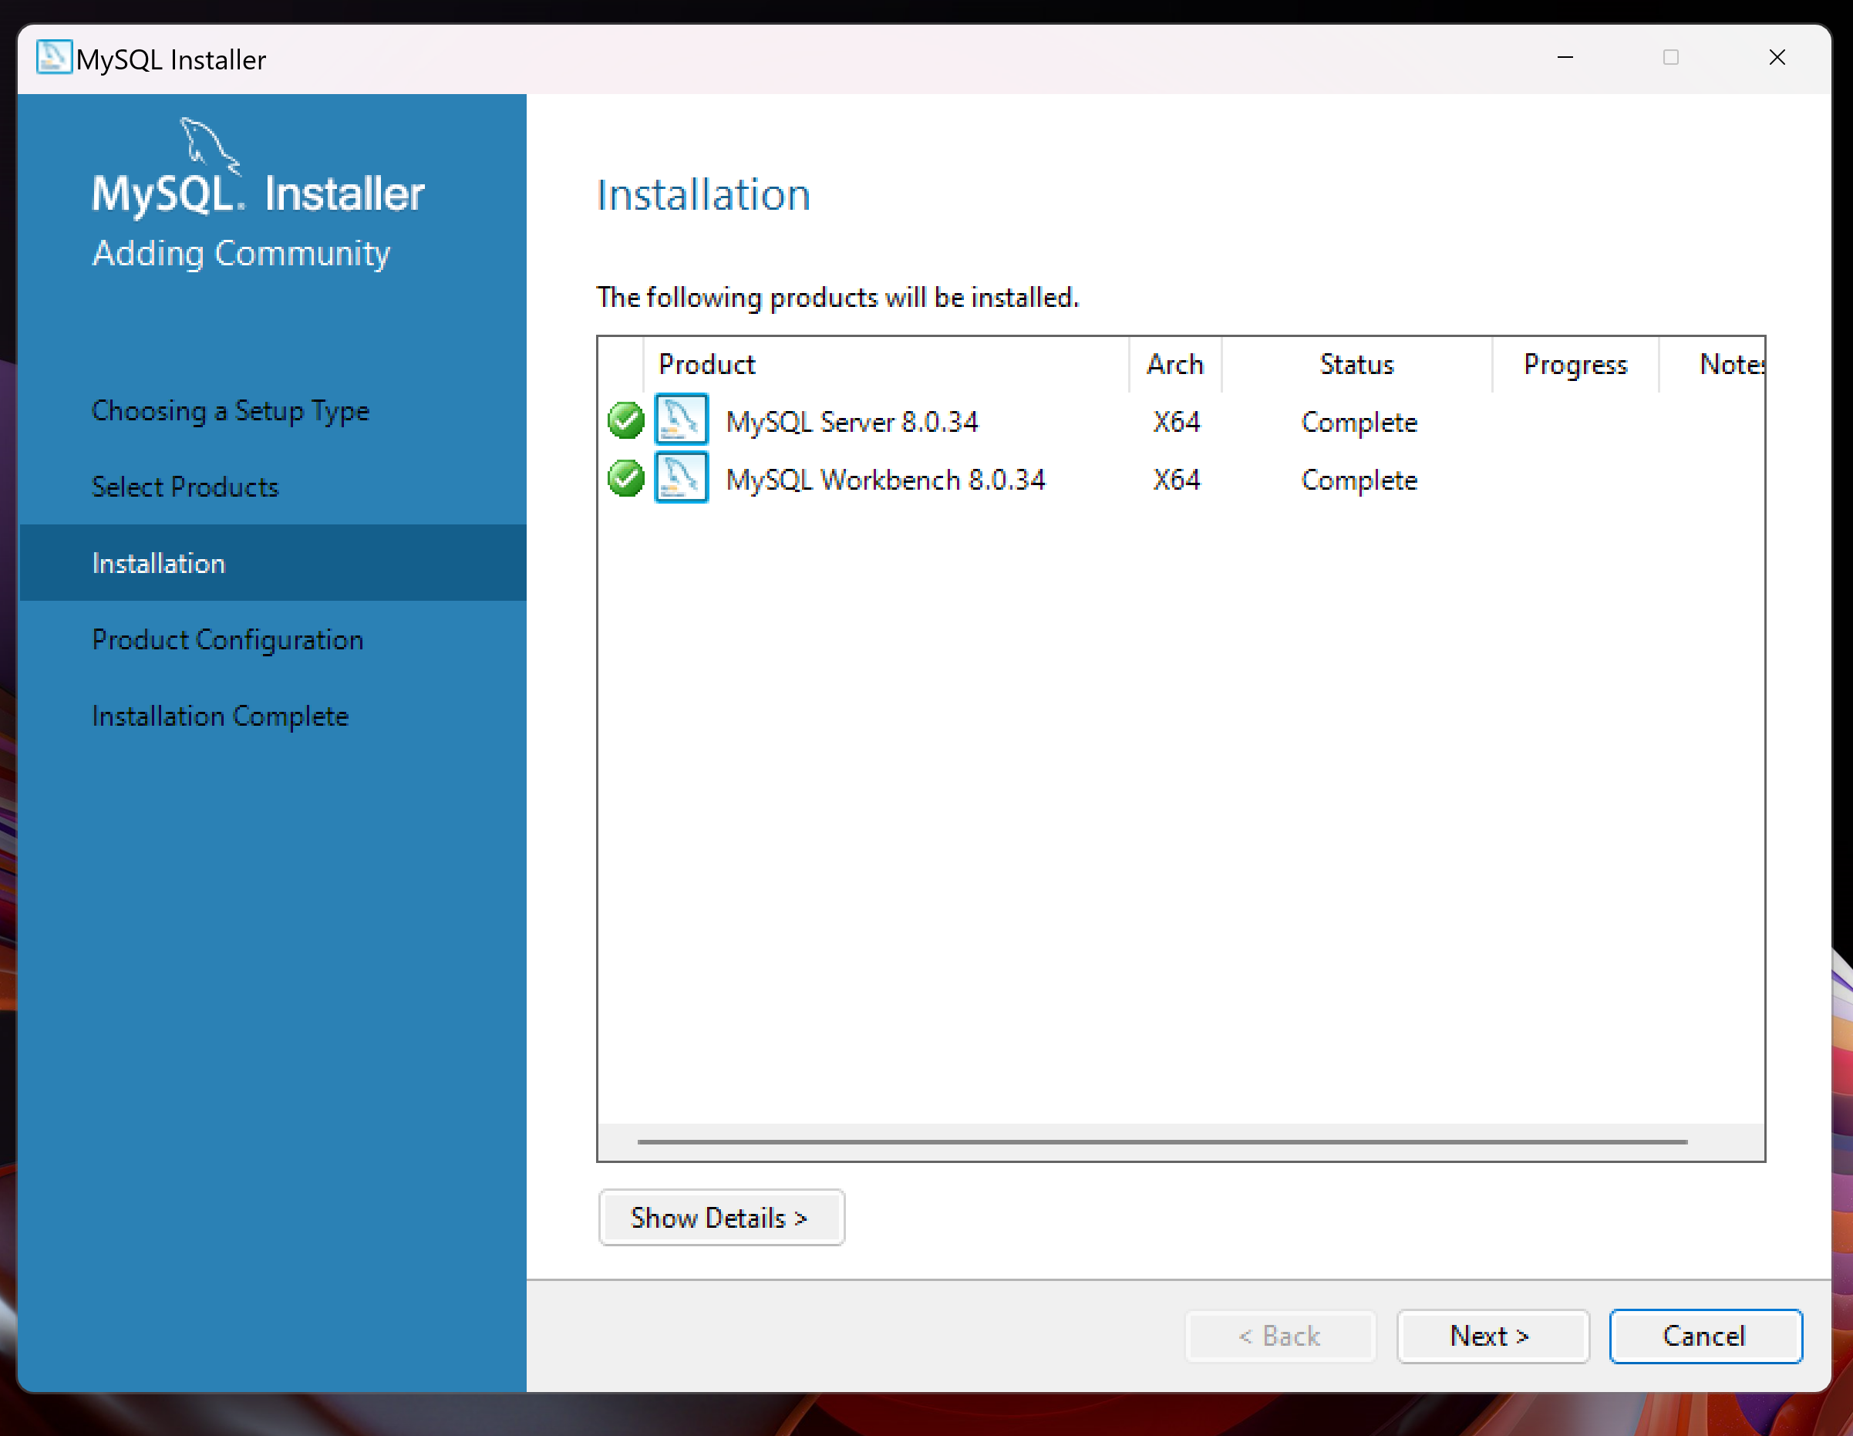The width and height of the screenshot is (1853, 1436).
Task: Click green checkmark beside MySQL Server
Action: [626, 421]
